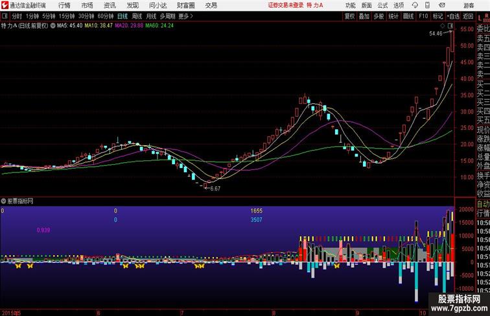Toggle the left panel layout icon
Viewport: 490px width, 316px height.
pos(5,16)
